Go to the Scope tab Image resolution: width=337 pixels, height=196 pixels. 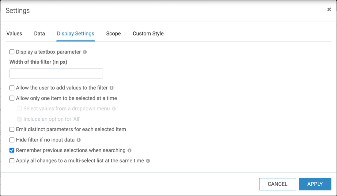[113, 34]
